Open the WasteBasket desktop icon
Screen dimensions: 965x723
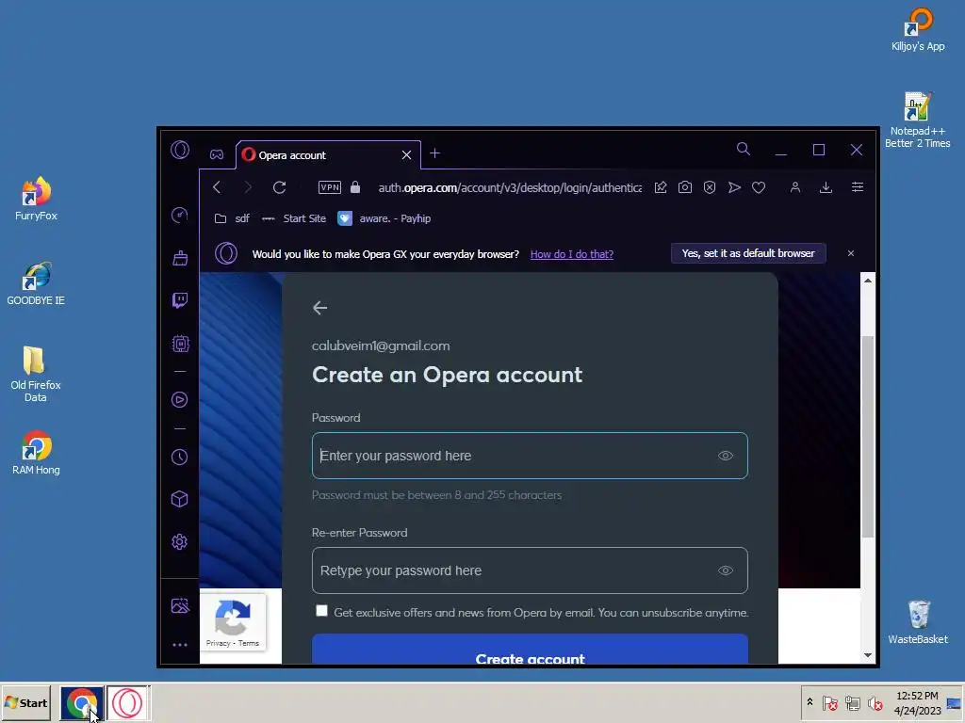pos(918,622)
